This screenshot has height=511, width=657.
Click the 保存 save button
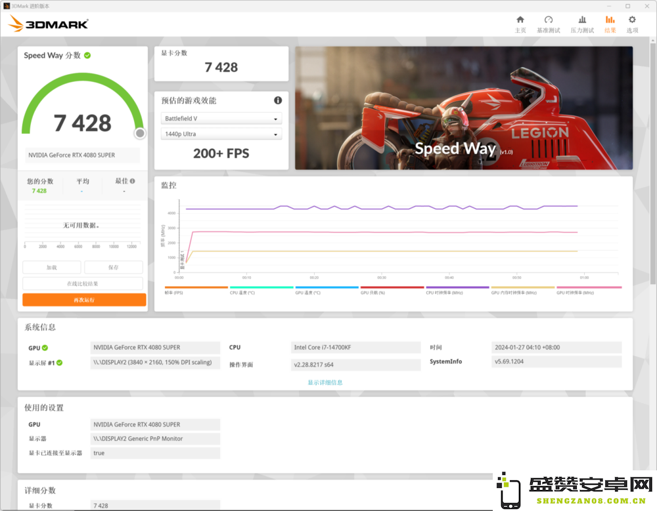[x=114, y=267]
